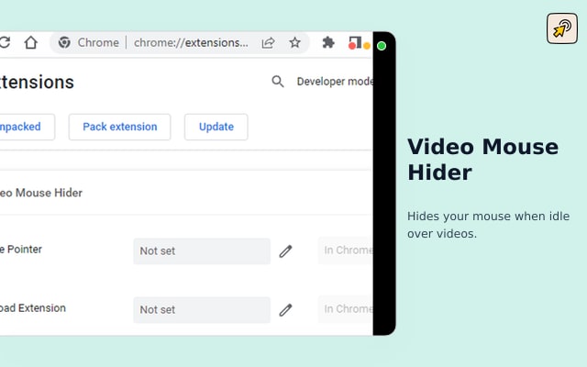Click the chrome://extensions address bar
The width and height of the screenshot is (587, 367).
(191, 43)
